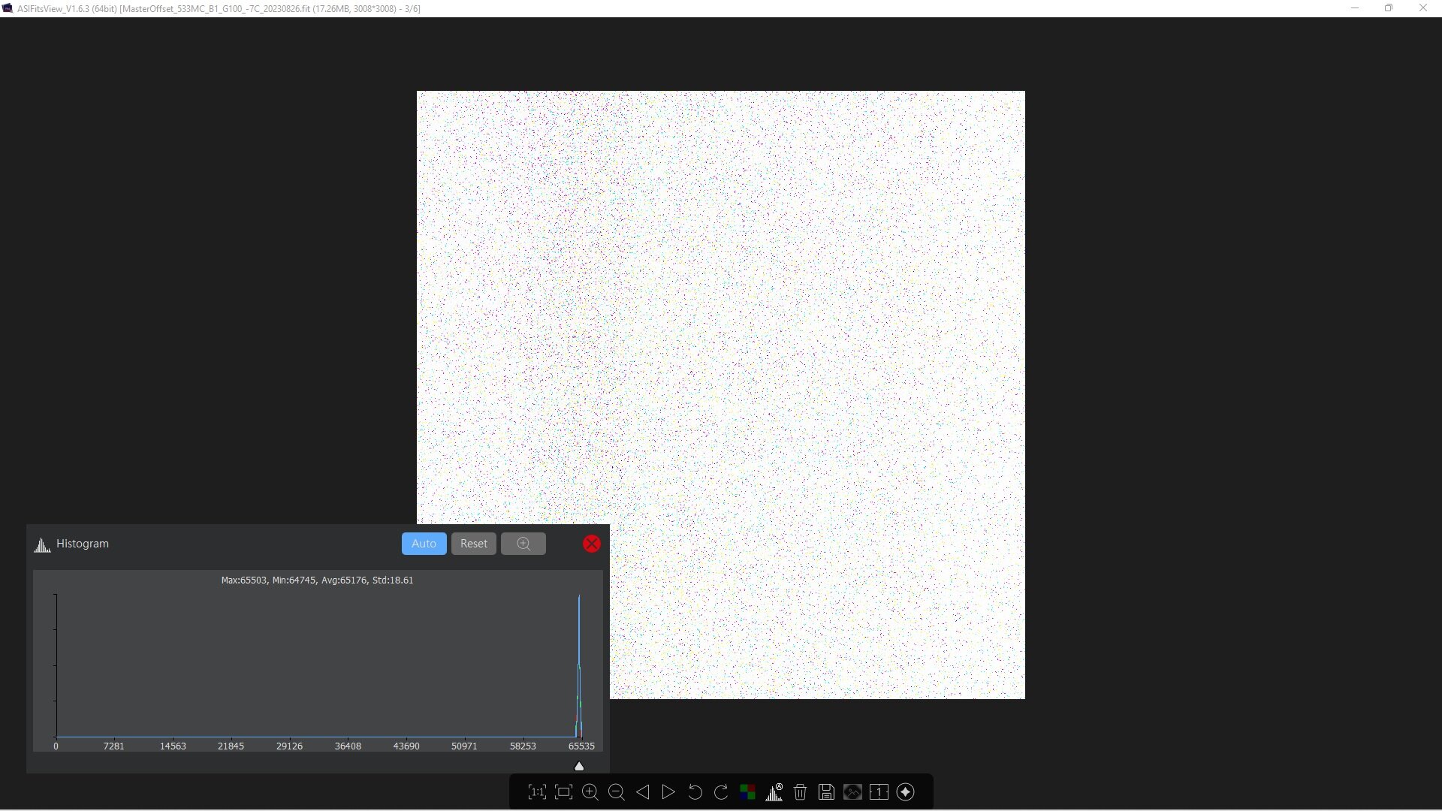The image size is (1442, 811).
Task: Go to previous image
Action: click(643, 792)
